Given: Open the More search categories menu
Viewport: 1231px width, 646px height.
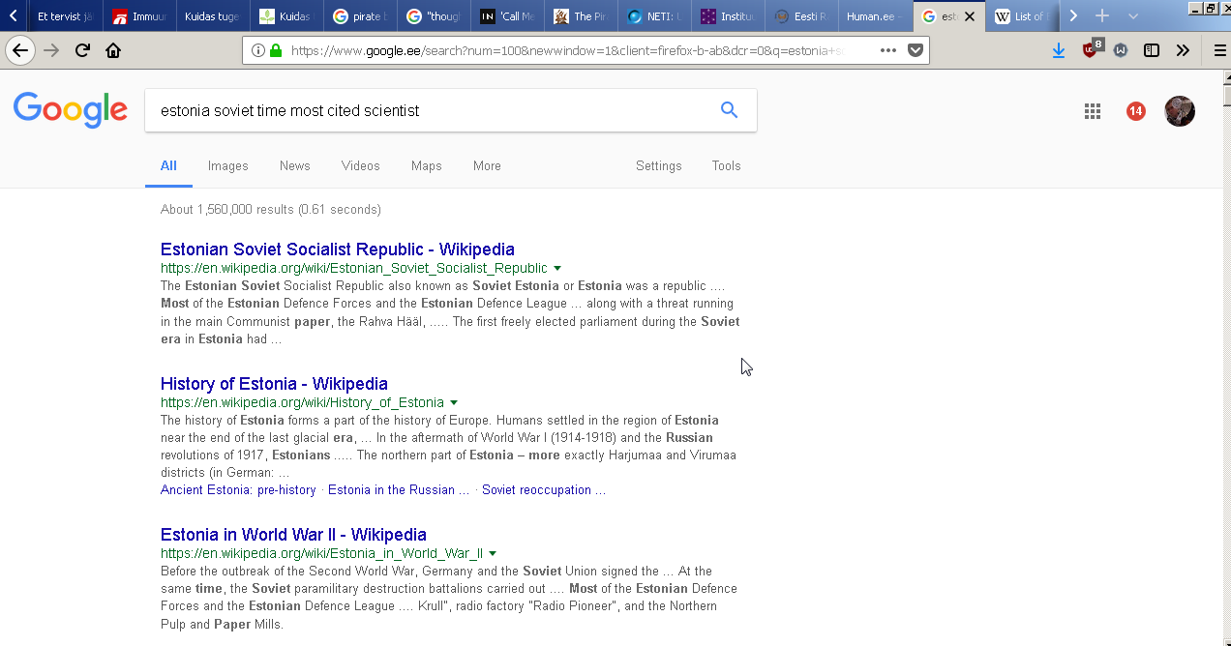Looking at the screenshot, I should [x=487, y=166].
